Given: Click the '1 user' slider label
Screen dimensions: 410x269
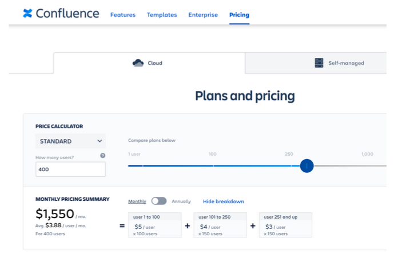Looking at the screenshot, I should tap(134, 154).
